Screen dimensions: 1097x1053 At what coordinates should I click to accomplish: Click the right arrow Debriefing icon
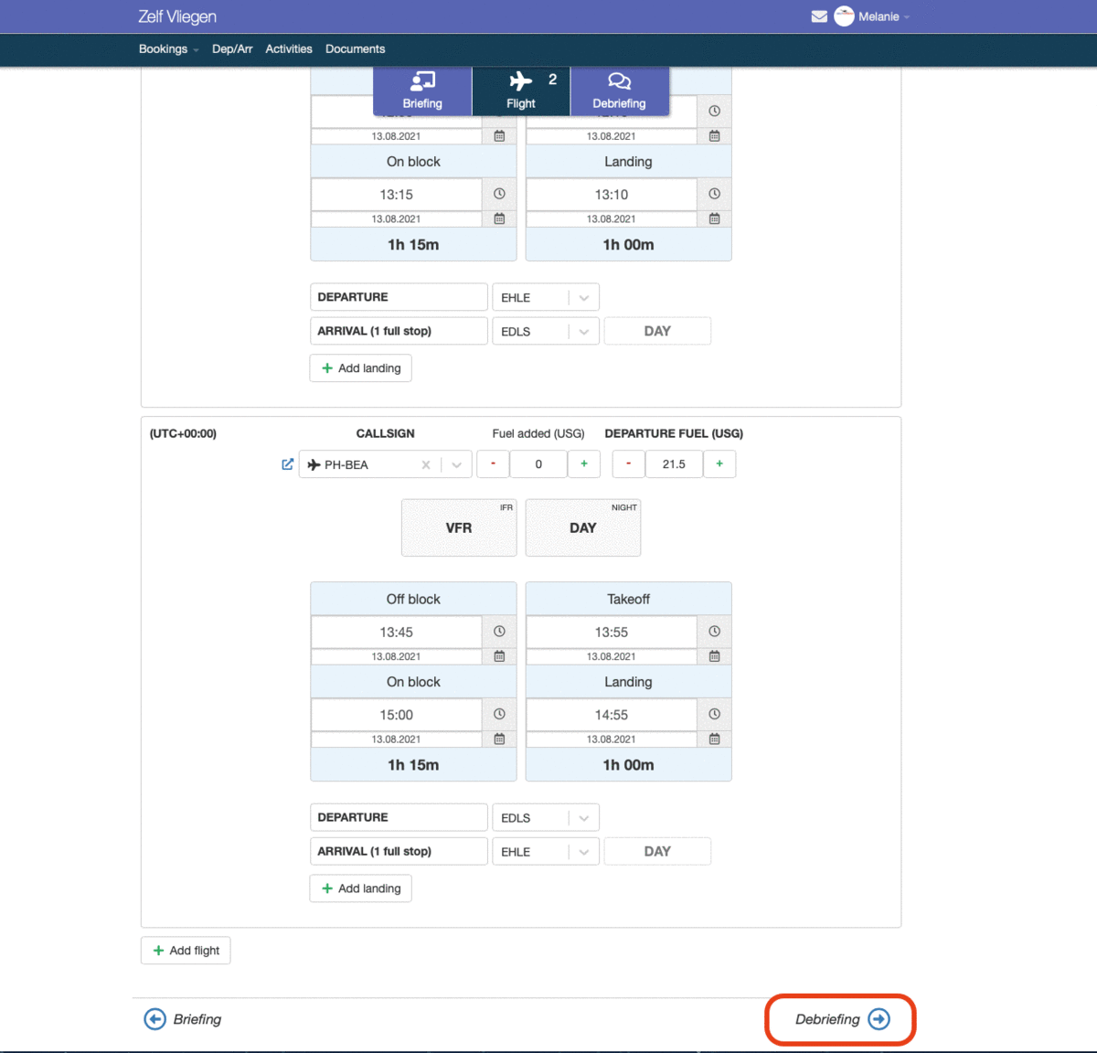coord(879,1019)
